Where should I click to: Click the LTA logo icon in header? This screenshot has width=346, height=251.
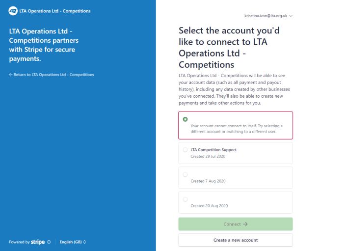coord(13,11)
